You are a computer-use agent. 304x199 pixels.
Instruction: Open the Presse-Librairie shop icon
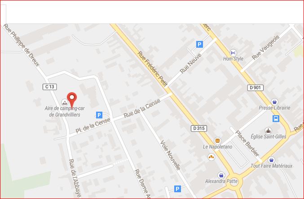274,102
